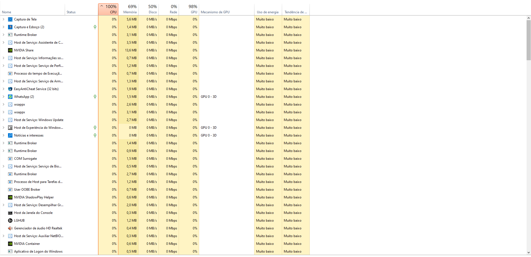
Task: Click the Host de Experiência do Windows icon
Action: [x=10, y=128]
